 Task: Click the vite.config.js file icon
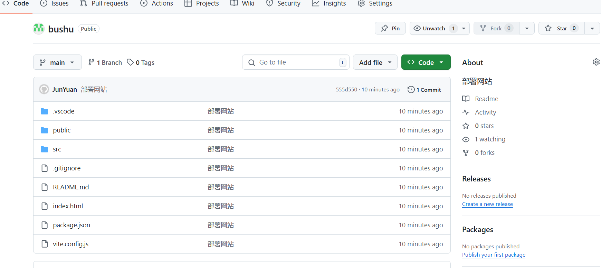(x=45, y=244)
